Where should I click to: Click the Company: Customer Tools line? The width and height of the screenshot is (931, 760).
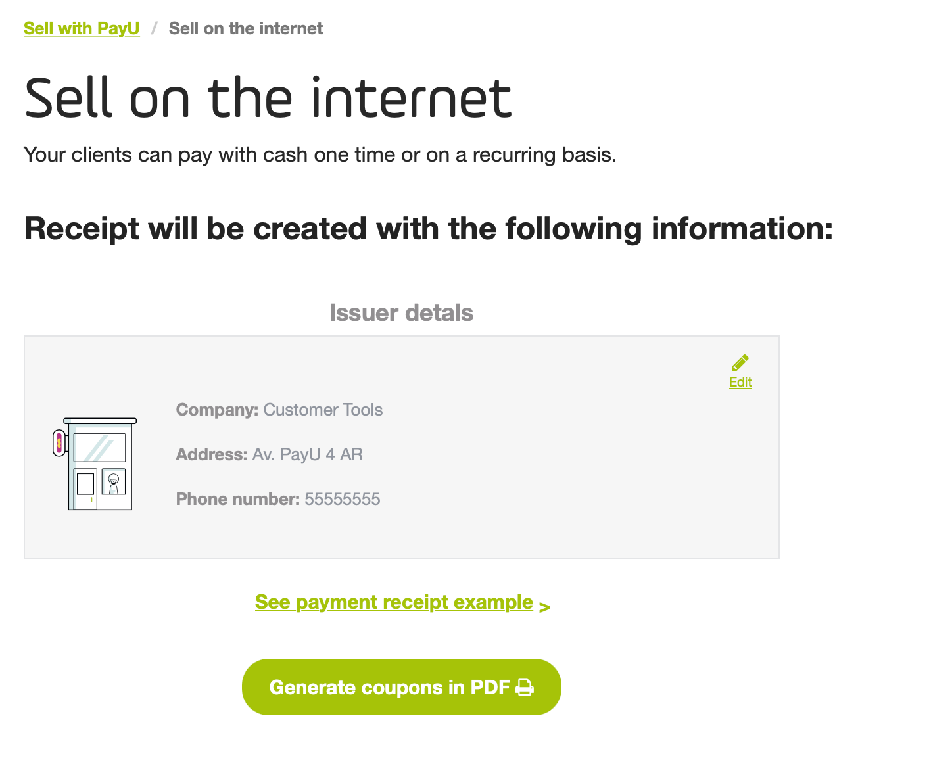(x=279, y=410)
